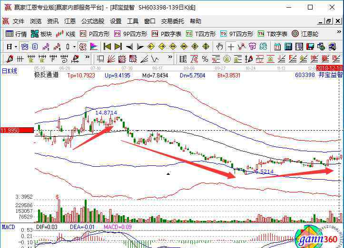
Task: Expand overflow chevron after the zigzag line tool
Action: [170, 57]
